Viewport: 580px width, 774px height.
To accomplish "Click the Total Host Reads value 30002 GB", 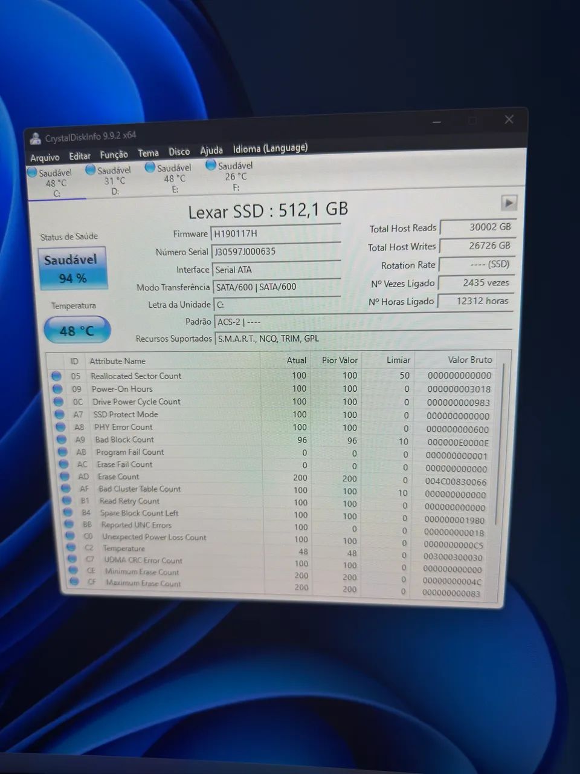I will (x=478, y=227).
